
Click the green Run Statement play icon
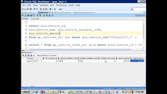click(x=23, y=15)
